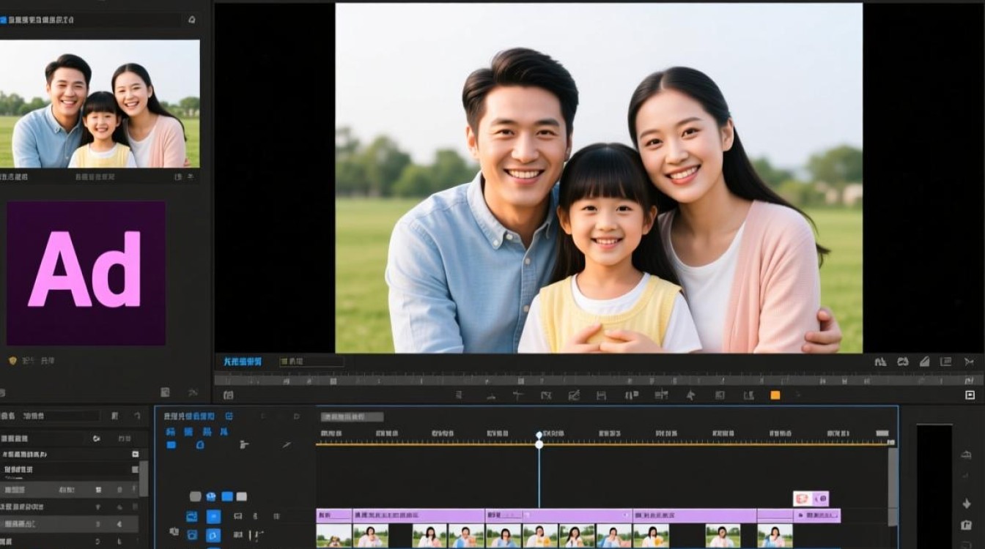Click the diagonal pen icon in the timeline header
Image resolution: width=985 pixels, height=549 pixels.
click(x=287, y=444)
